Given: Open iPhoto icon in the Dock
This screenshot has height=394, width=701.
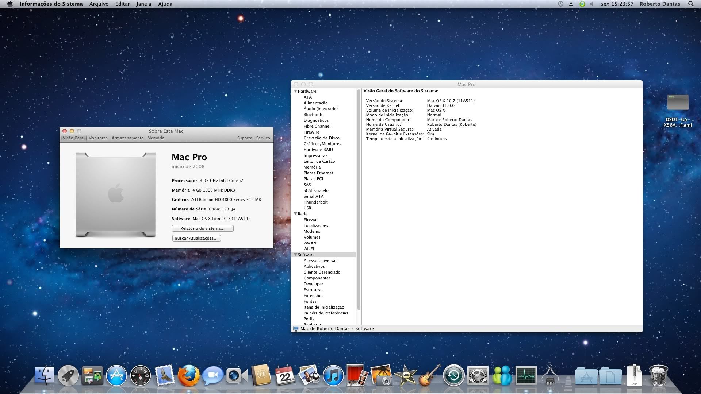Looking at the screenshot, I should 381,375.
